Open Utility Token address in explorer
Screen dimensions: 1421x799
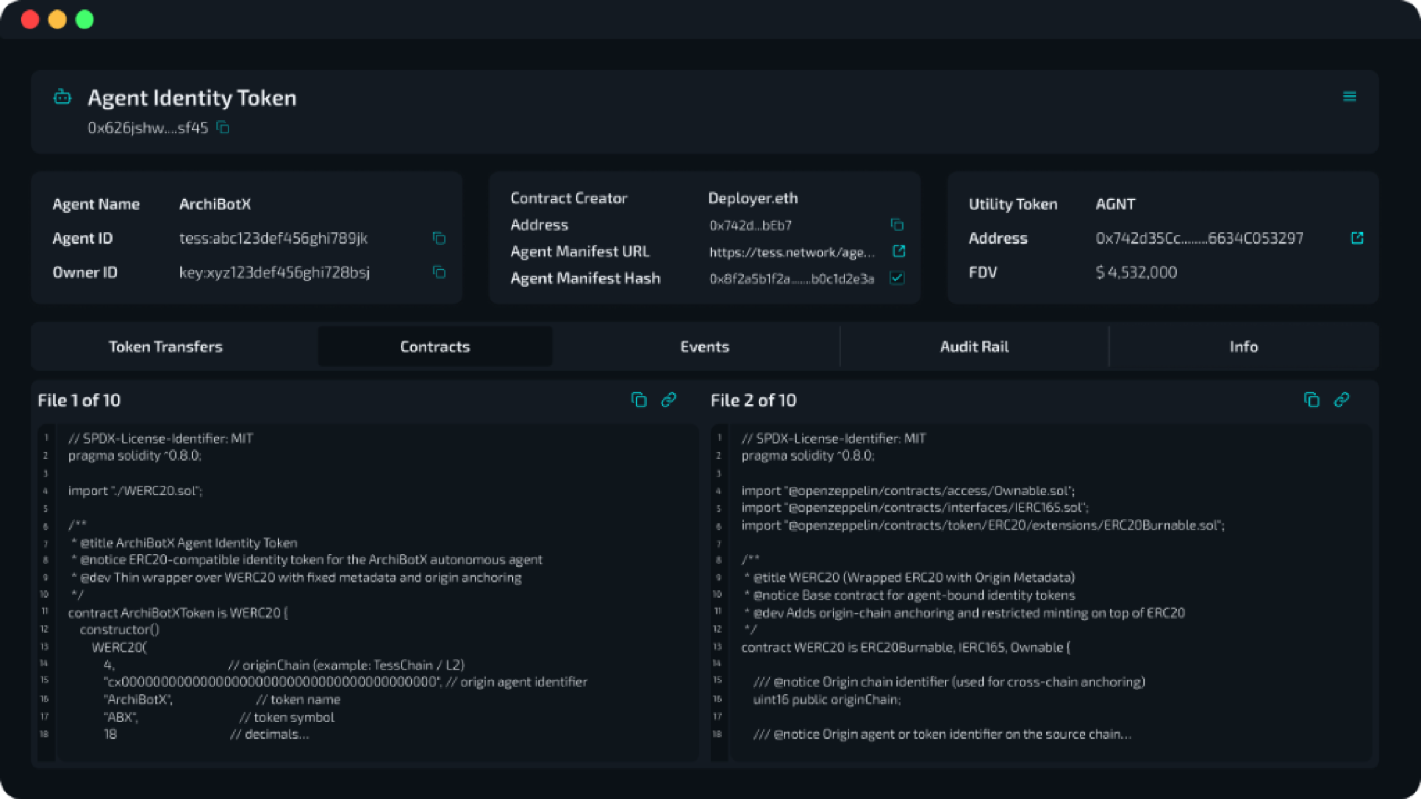pos(1357,238)
